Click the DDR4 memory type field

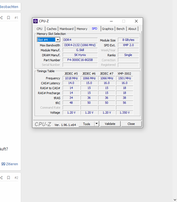(x=80, y=40)
